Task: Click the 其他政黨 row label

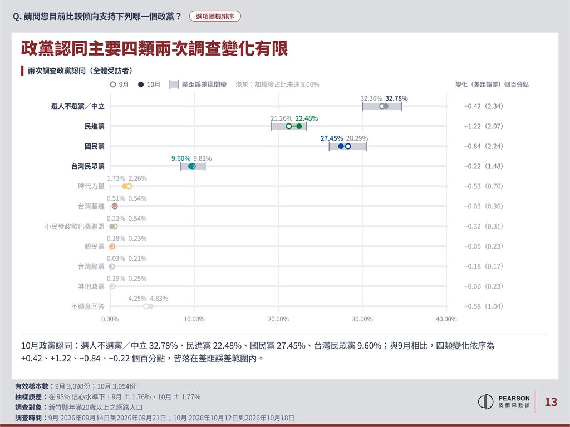Action: click(91, 286)
